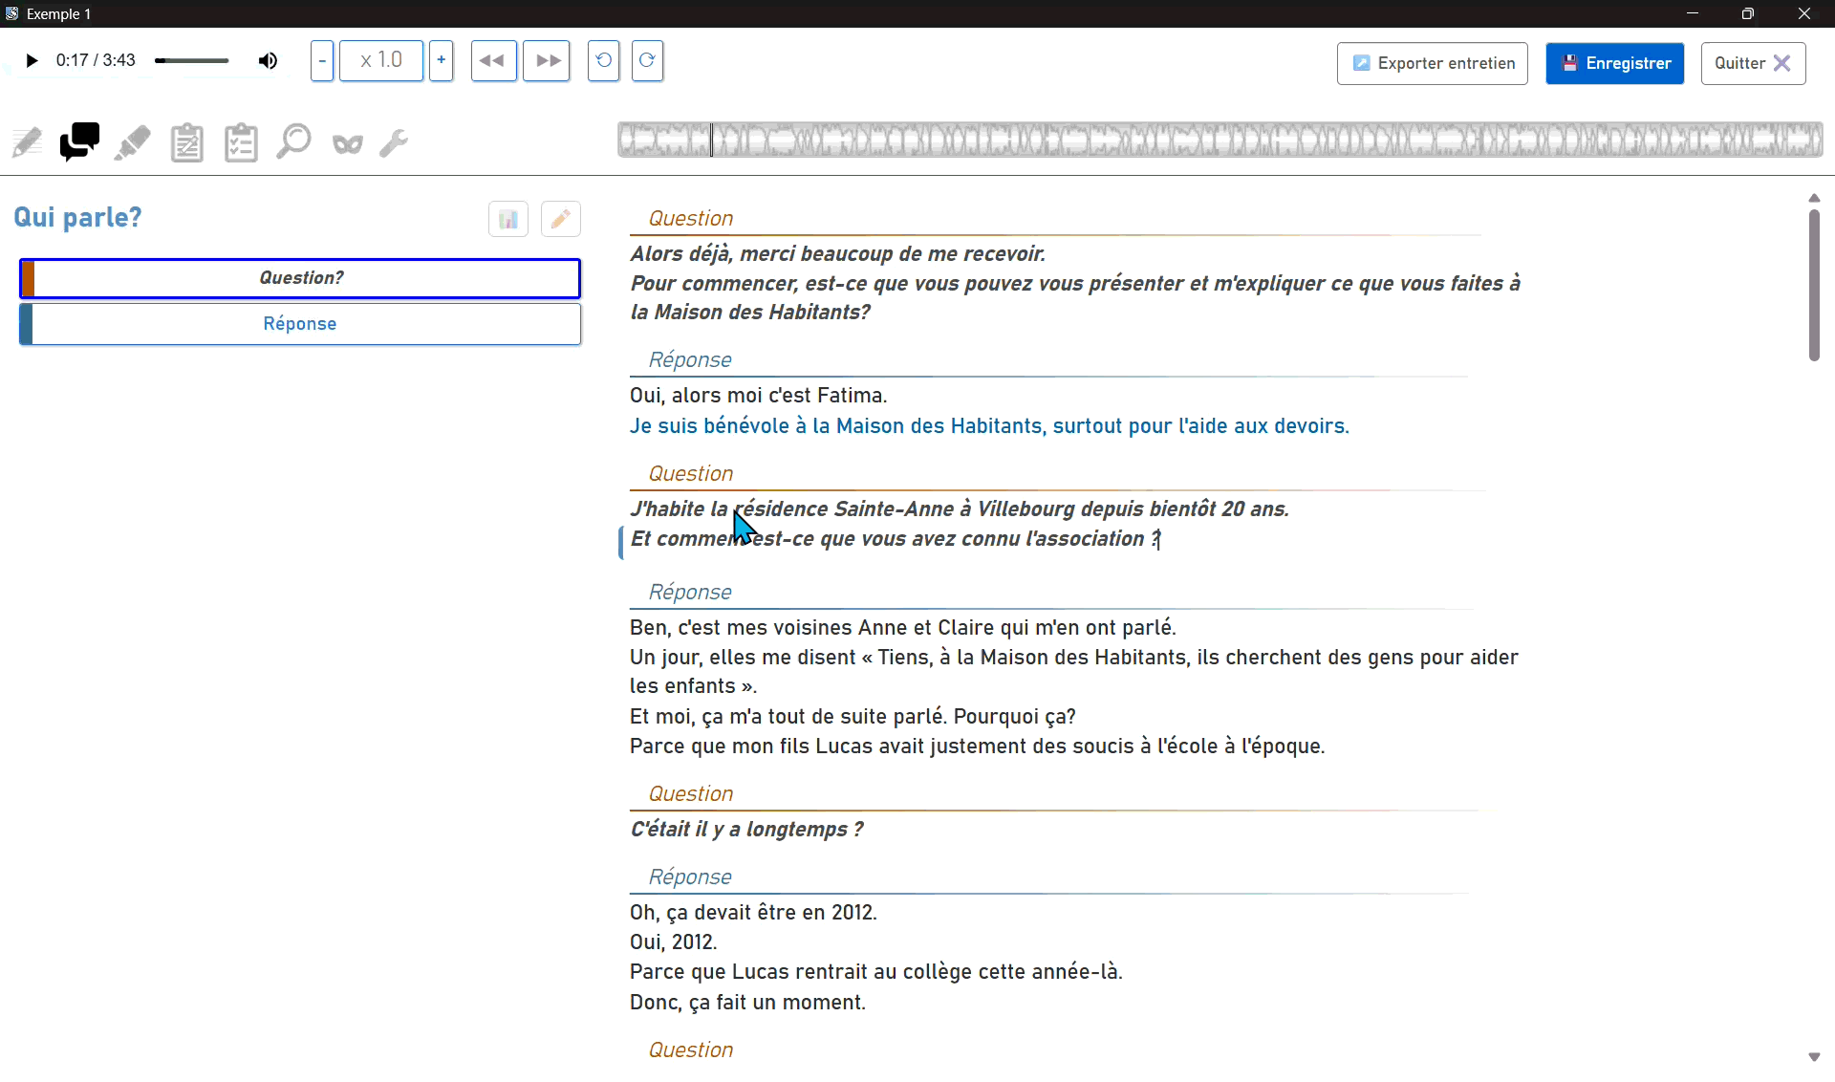This screenshot has width=1835, height=1082.
Task: Click the audio waveform timeline
Action: click(x=1220, y=141)
